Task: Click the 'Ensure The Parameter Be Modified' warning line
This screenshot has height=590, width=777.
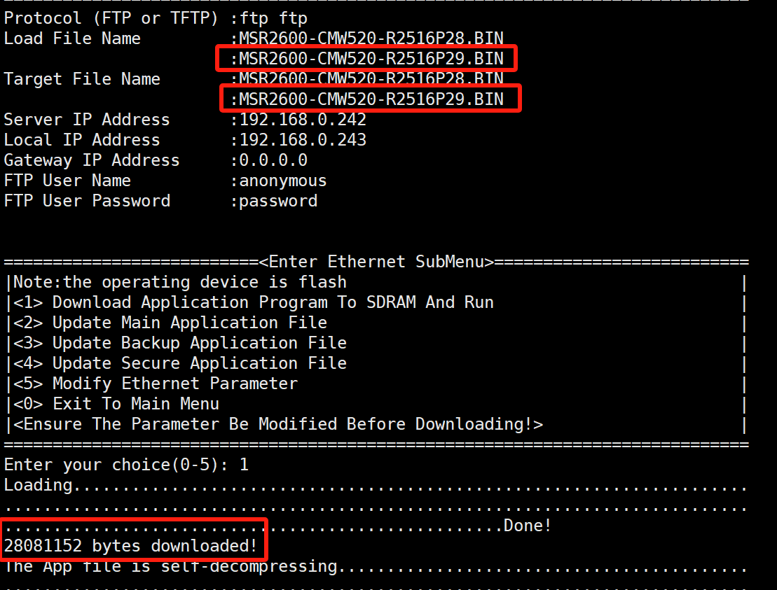Action: pyautogui.click(x=278, y=424)
